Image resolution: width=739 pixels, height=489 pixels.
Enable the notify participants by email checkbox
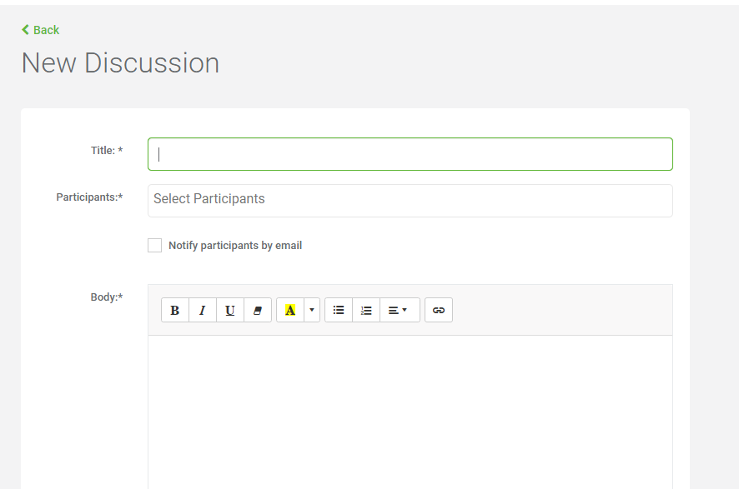point(154,245)
